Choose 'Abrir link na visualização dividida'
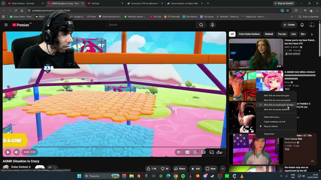This screenshot has height=180, width=321. [276, 105]
